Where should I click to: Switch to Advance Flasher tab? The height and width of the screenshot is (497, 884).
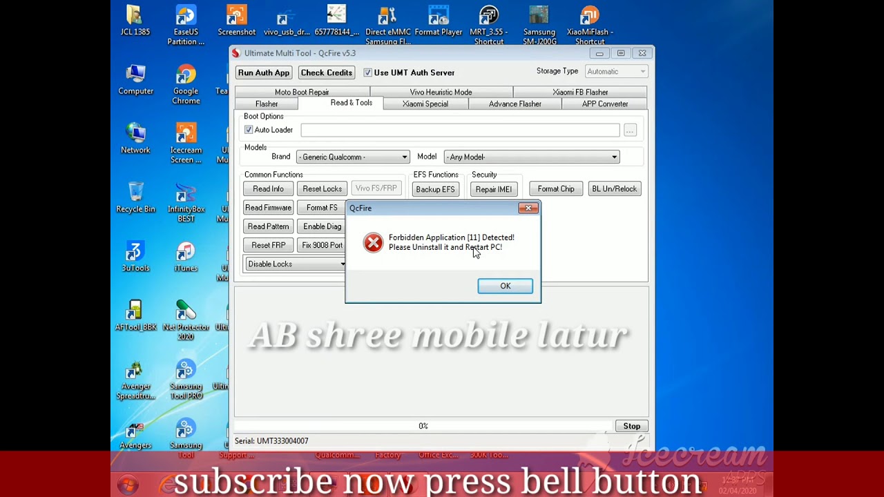(515, 104)
